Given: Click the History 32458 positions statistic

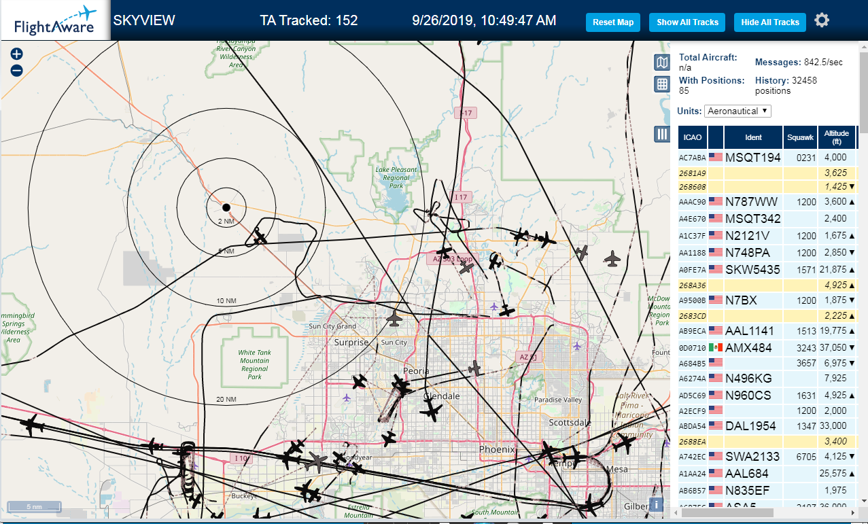Looking at the screenshot, I should [x=786, y=85].
